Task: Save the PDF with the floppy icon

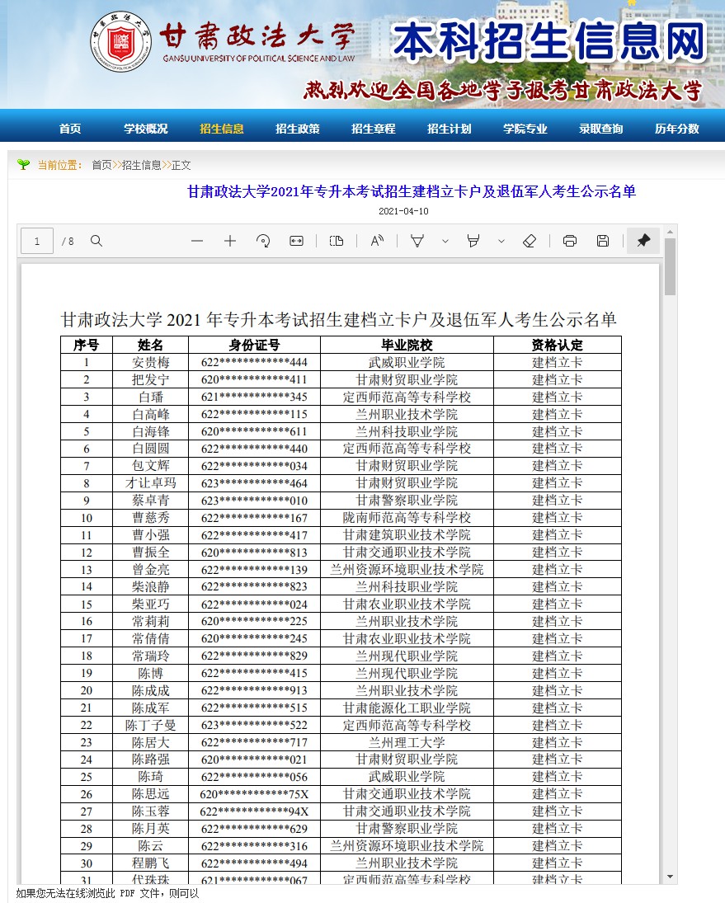Action: click(x=602, y=241)
